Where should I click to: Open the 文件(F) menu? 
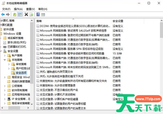(6, 9)
